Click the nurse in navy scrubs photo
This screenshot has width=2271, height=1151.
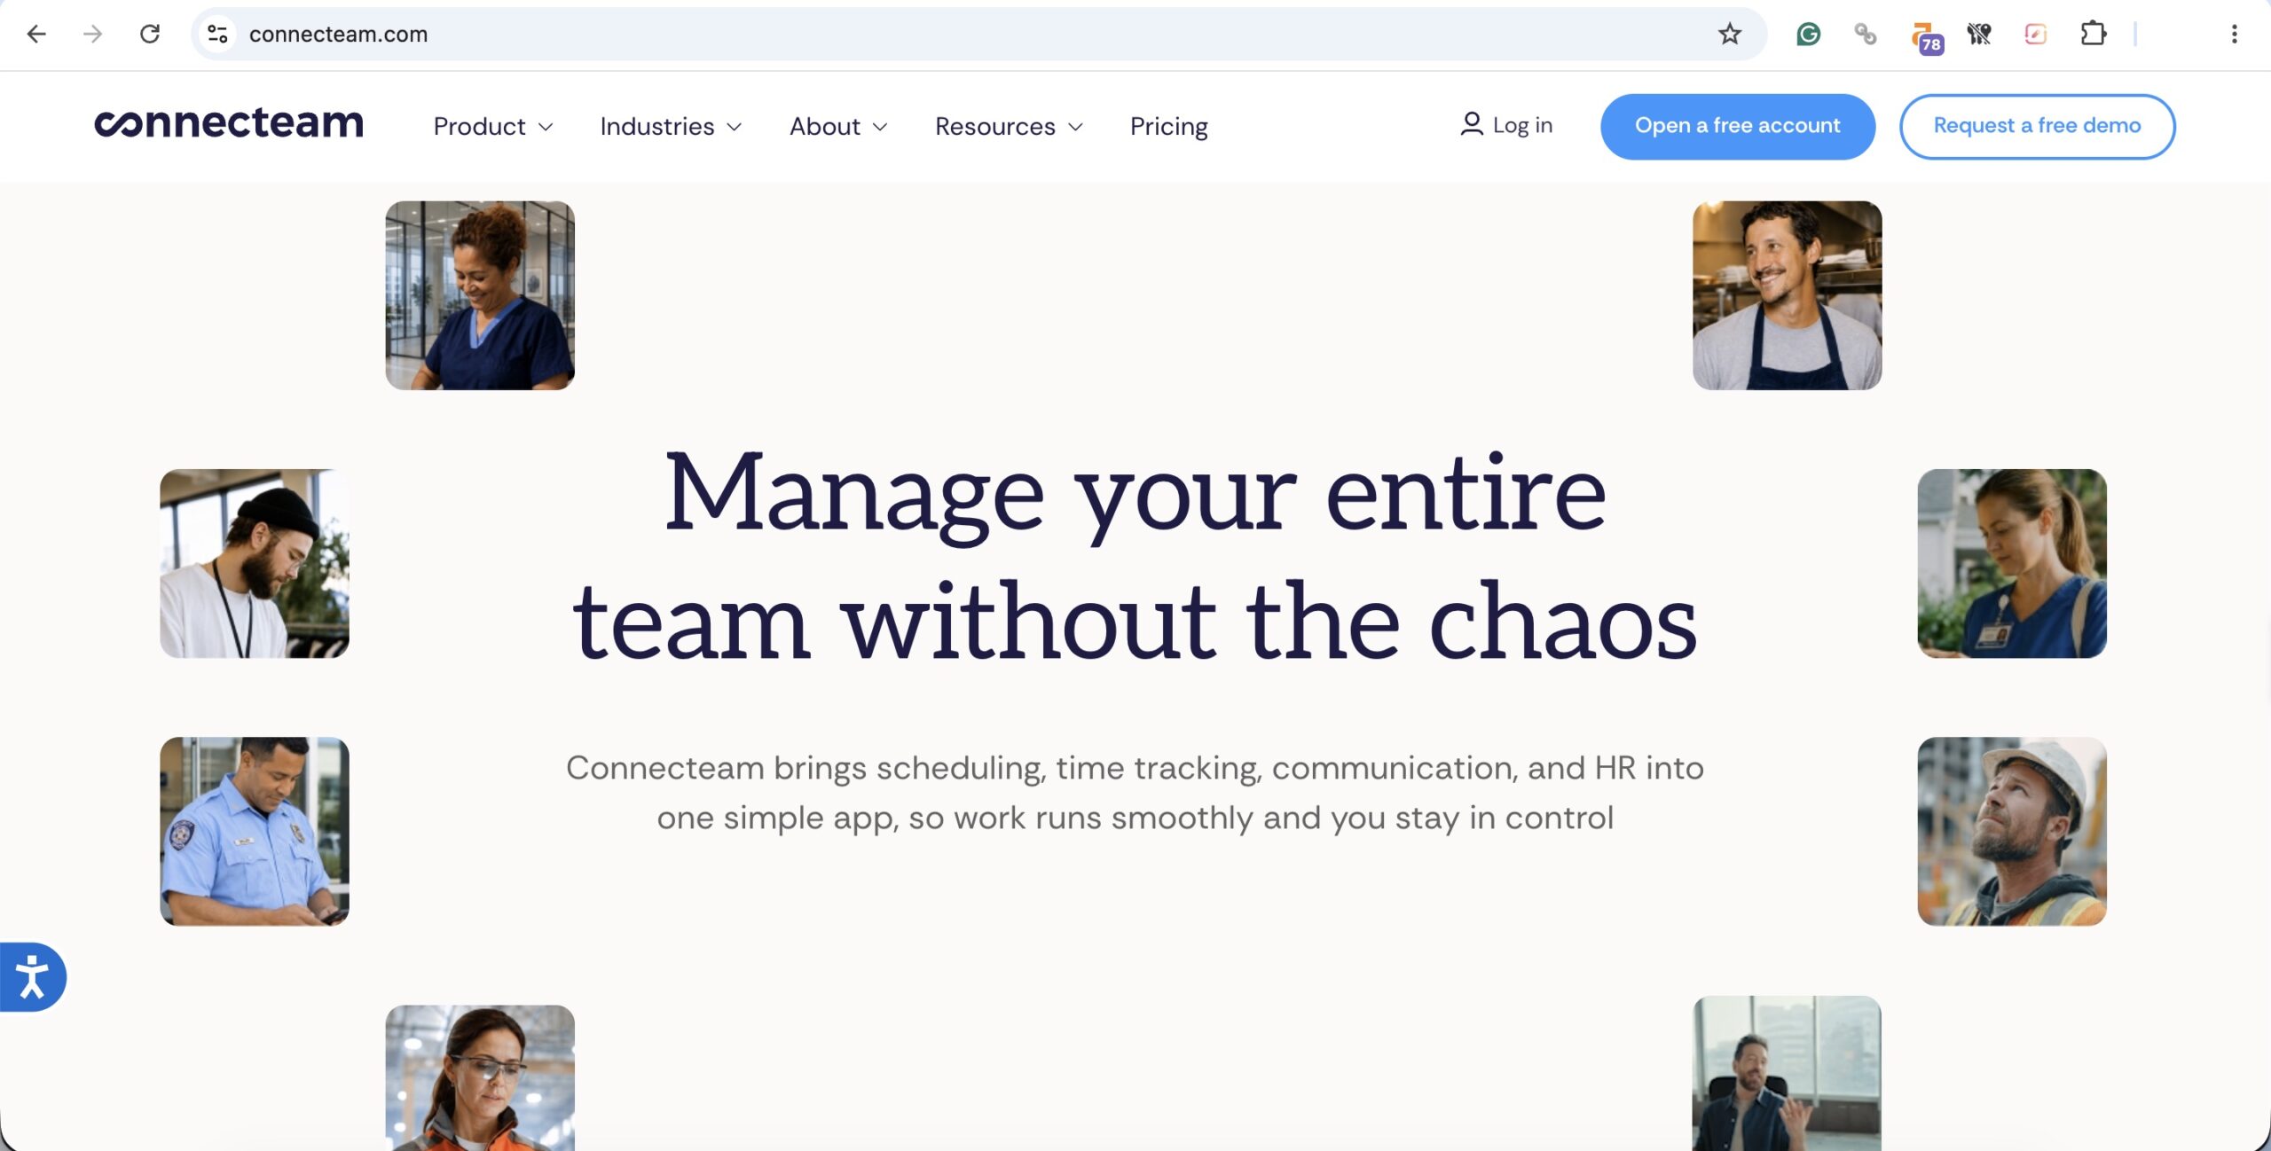(x=480, y=295)
